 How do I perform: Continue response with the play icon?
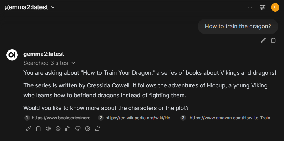point(88,129)
